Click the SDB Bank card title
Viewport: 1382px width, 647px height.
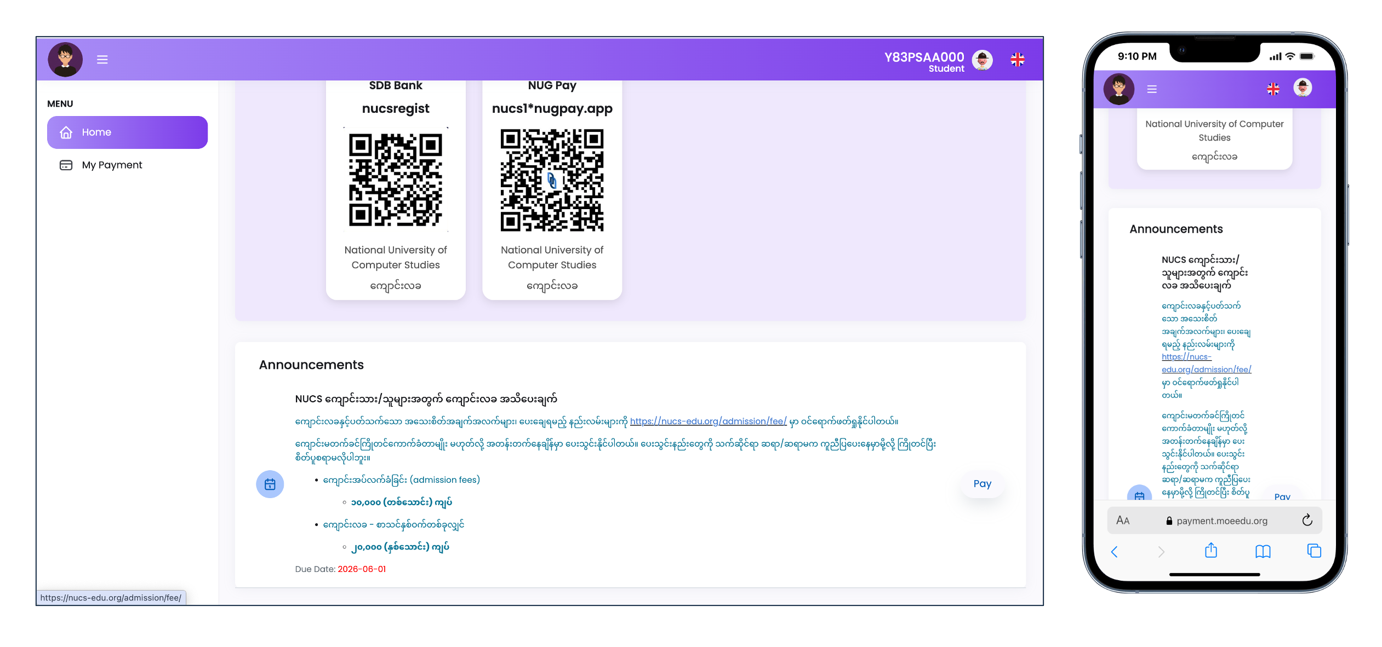pyautogui.click(x=396, y=85)
